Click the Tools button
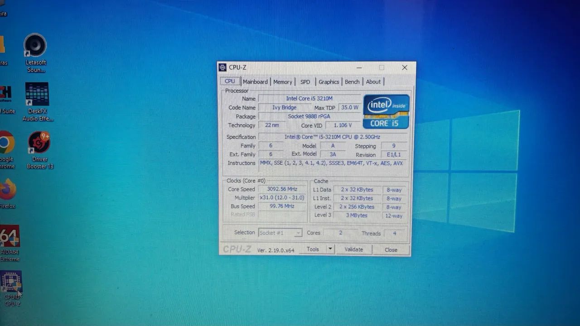 coord(313,249)
